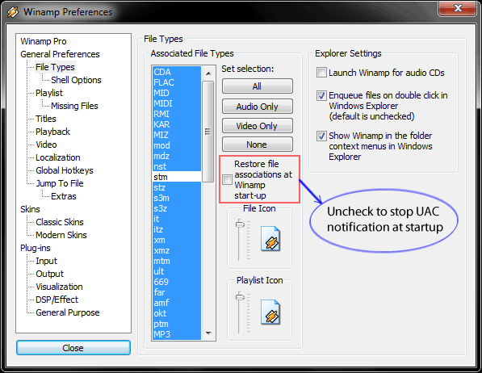
Task: Open Shell Options tree item
Action: [x=76, y=80]
